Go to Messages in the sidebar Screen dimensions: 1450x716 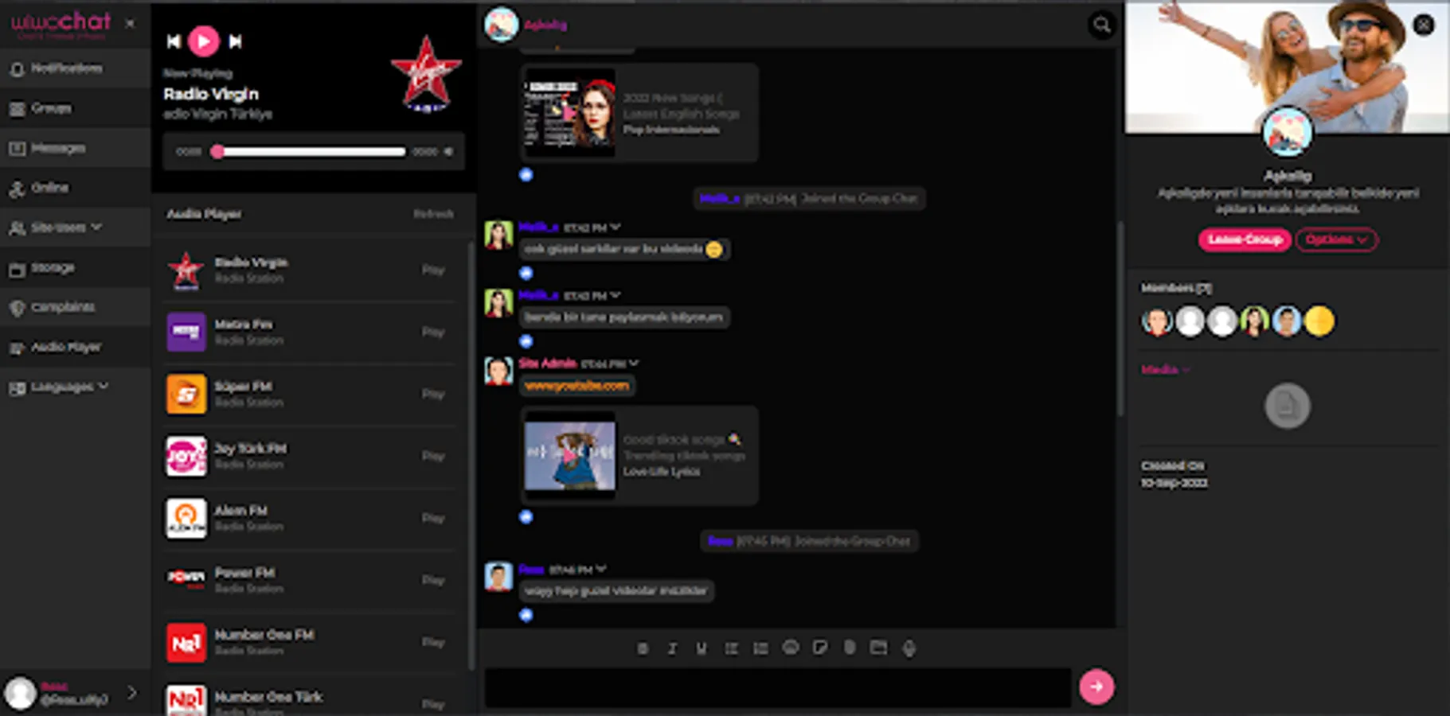76,148
